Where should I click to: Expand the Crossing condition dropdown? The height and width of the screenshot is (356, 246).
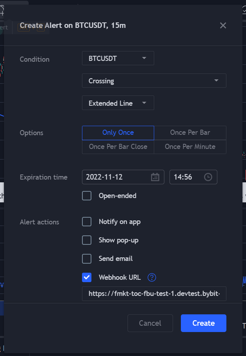point(154,81)
